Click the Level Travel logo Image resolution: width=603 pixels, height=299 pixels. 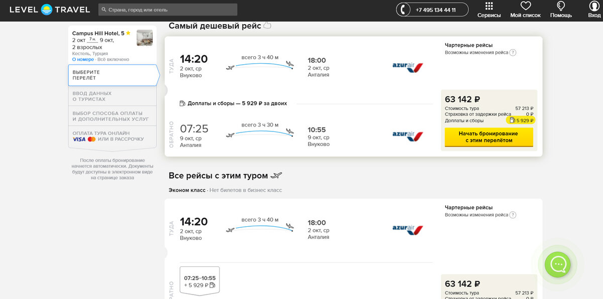coord(50,10)
